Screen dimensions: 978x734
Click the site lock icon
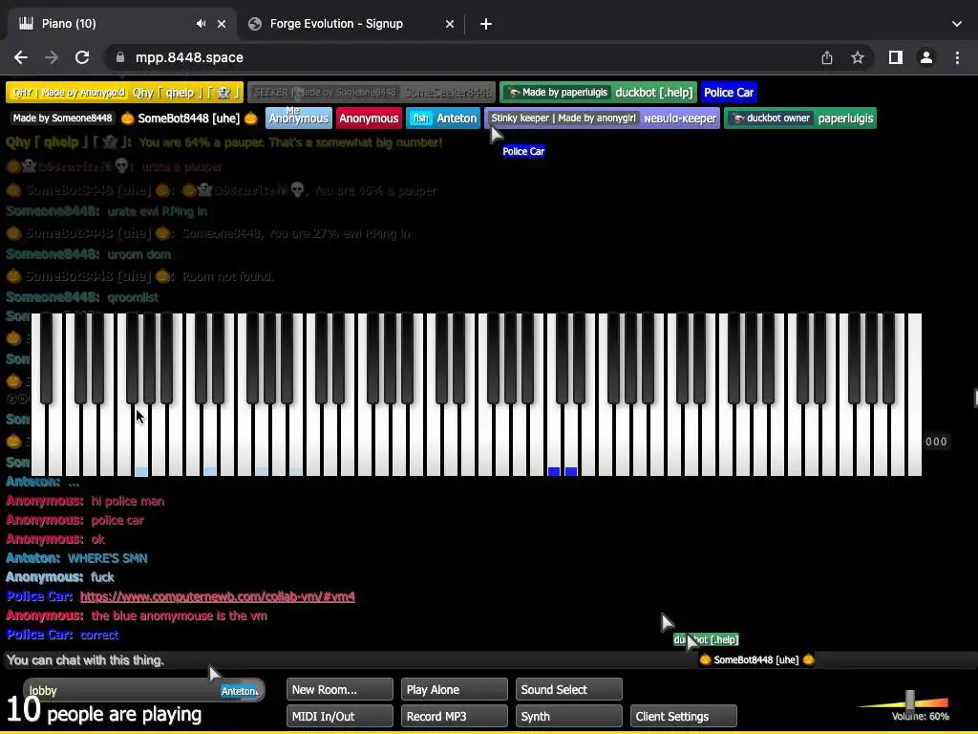(x=119, y=57)
